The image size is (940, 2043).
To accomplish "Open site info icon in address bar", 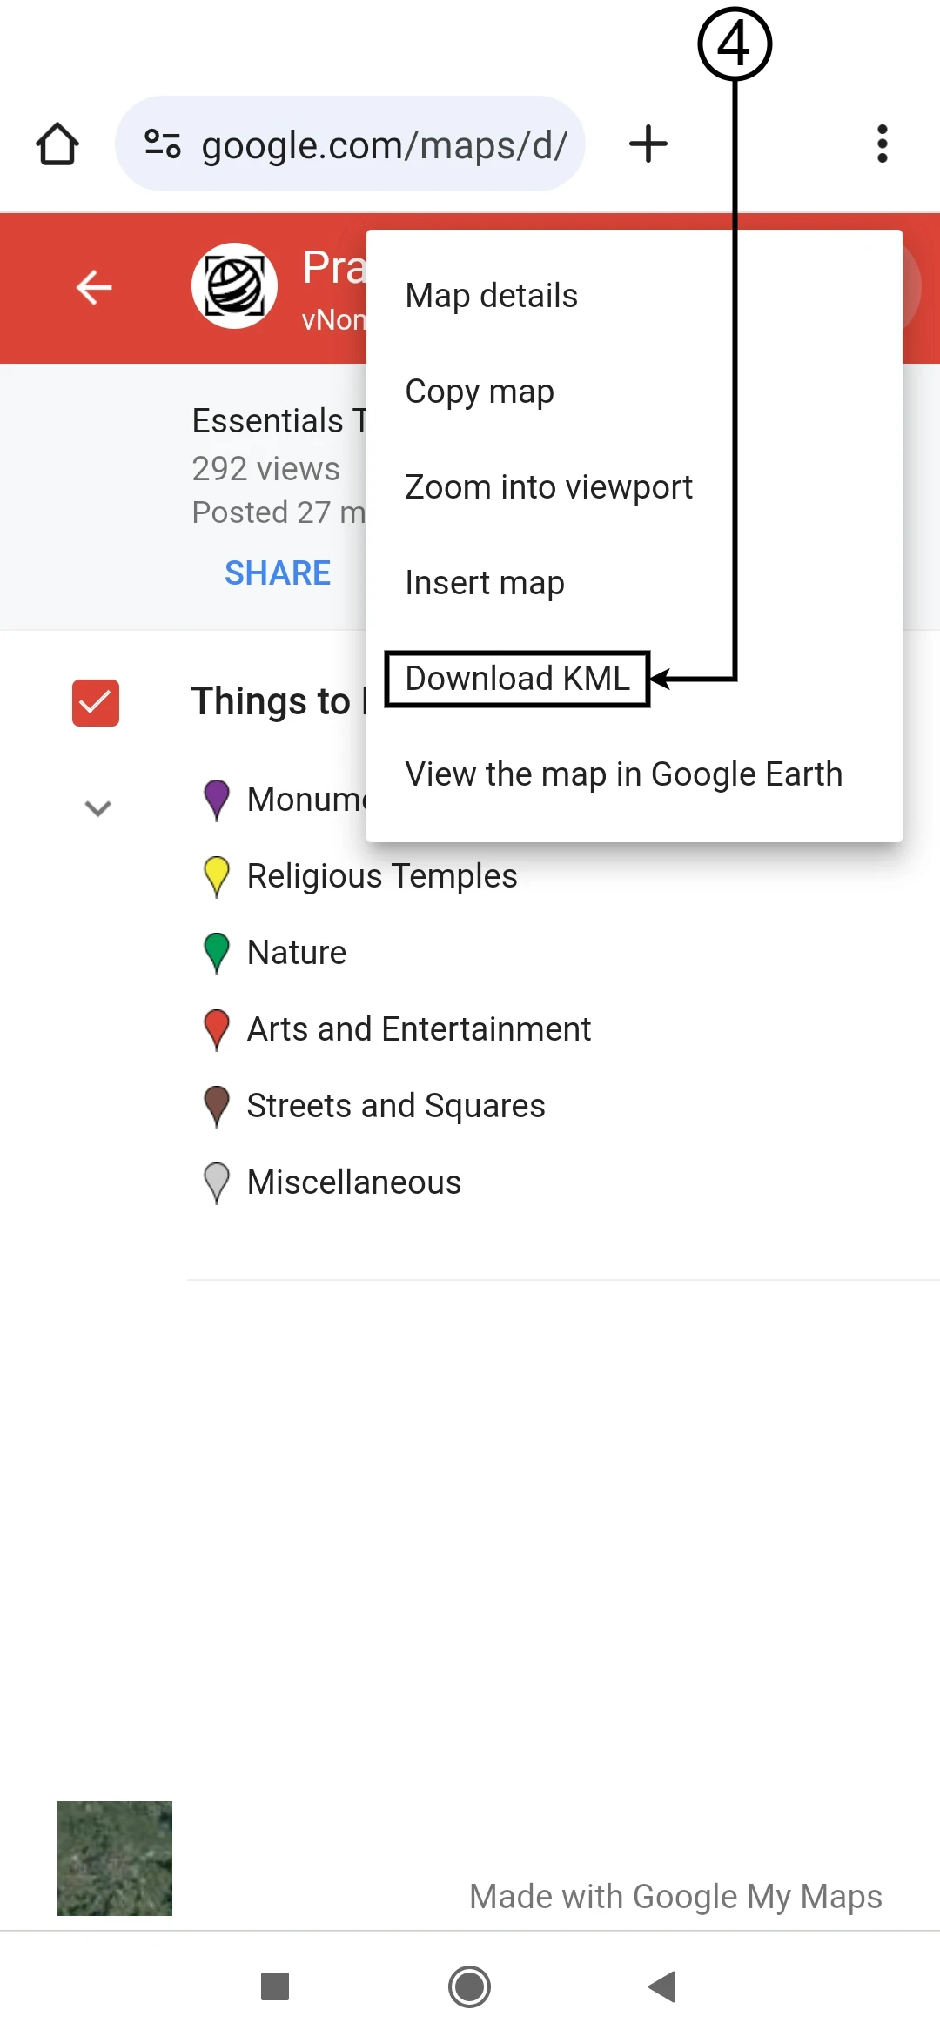I will 163,144.
